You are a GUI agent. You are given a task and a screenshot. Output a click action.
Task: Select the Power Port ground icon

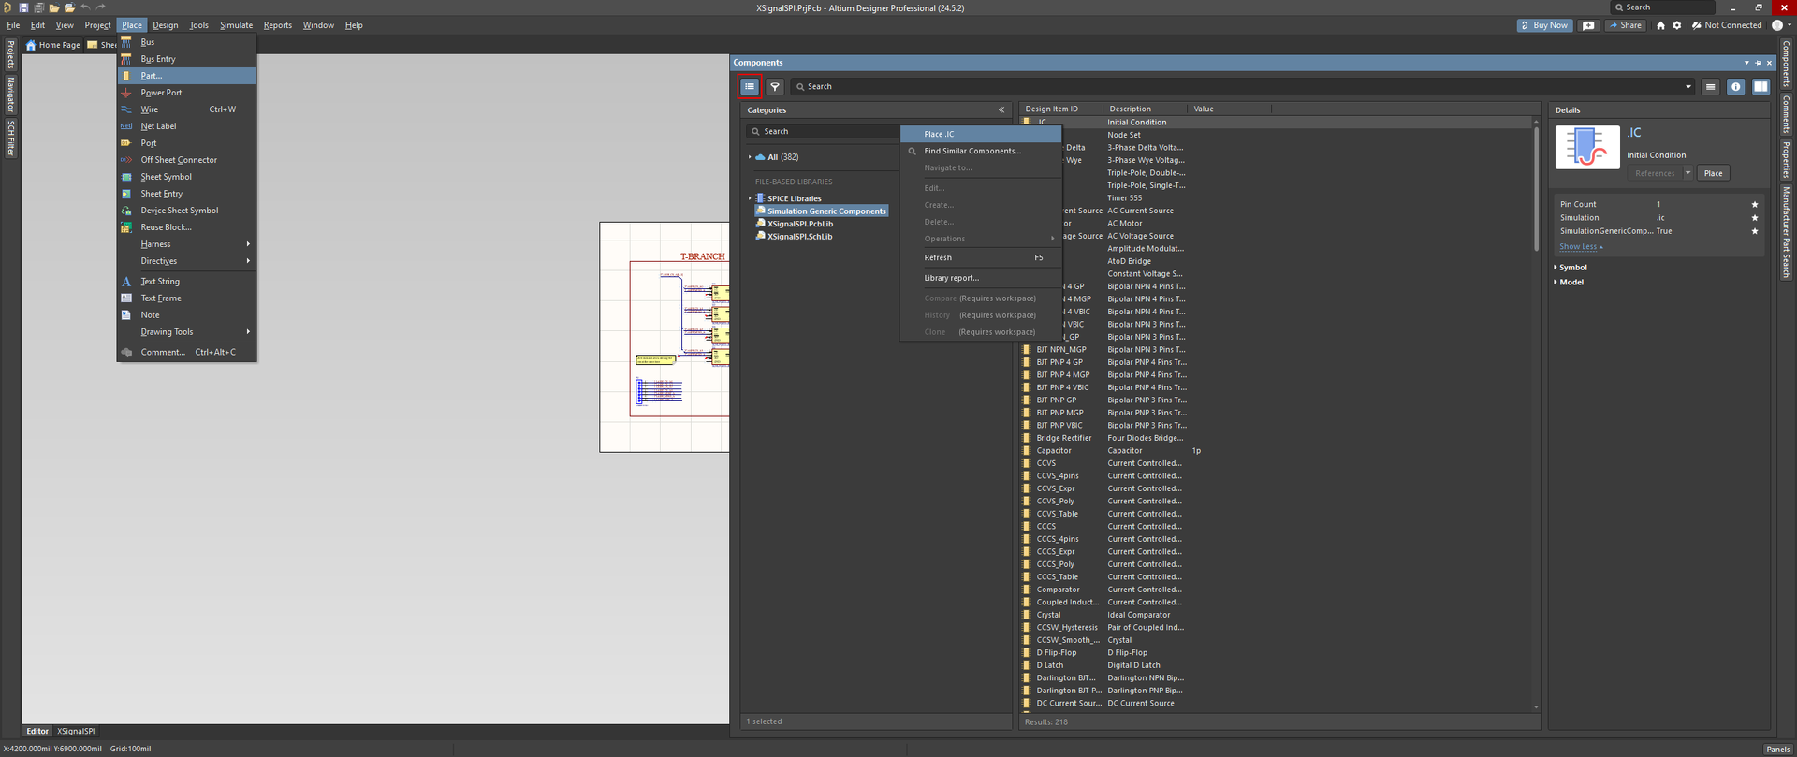coord(126,93)
